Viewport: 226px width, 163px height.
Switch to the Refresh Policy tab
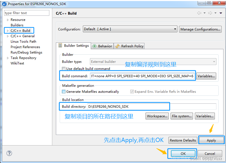(129, 46)
